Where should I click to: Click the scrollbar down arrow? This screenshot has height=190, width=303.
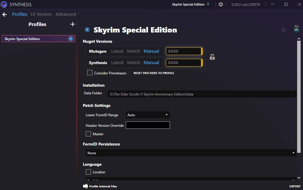coord(299,178)
